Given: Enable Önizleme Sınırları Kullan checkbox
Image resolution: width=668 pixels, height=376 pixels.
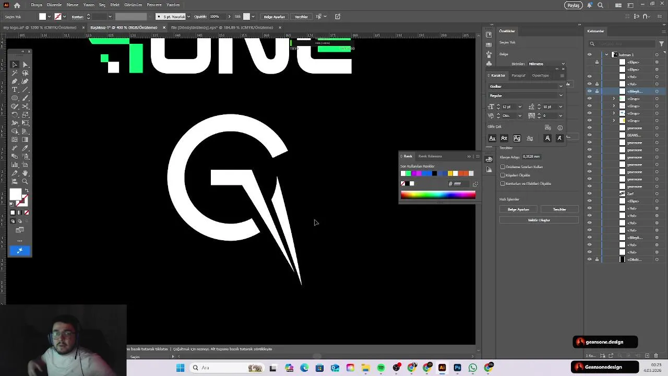Looking at the screenshot, I should [503, 167].
